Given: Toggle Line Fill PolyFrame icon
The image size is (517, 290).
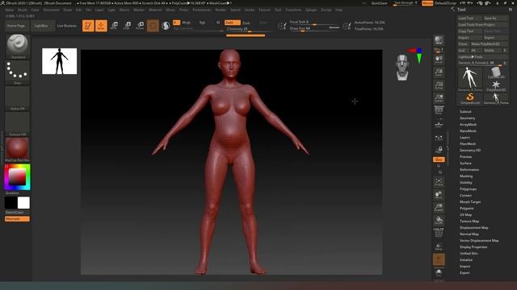Looking at the screenshot, I should [439, 233].
